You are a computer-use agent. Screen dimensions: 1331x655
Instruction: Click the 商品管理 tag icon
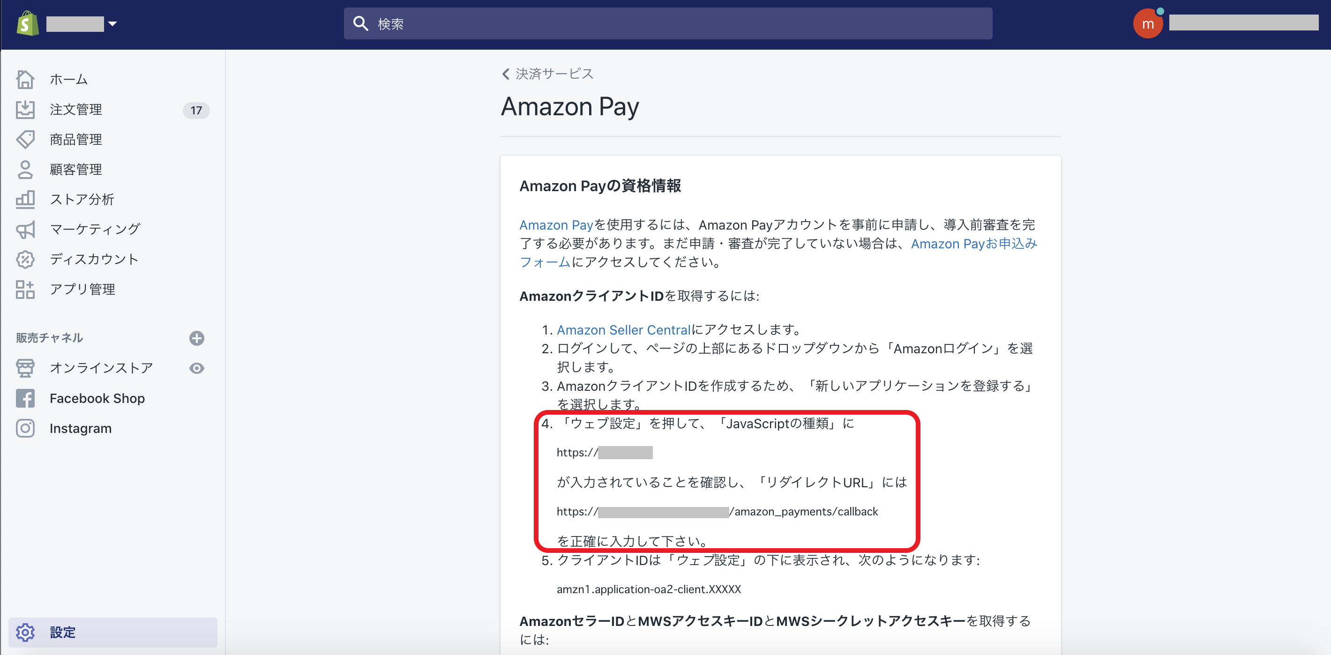[x=25, y=140]
